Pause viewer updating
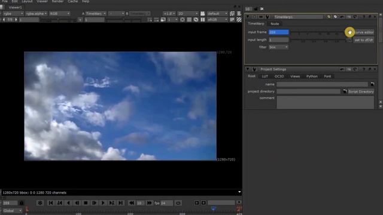The image size is (383, 215). 203,20
